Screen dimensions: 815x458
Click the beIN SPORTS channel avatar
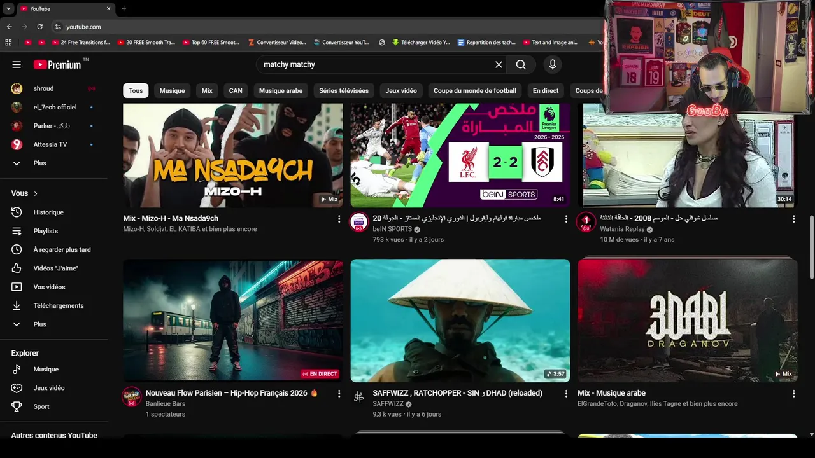(359, 222)
